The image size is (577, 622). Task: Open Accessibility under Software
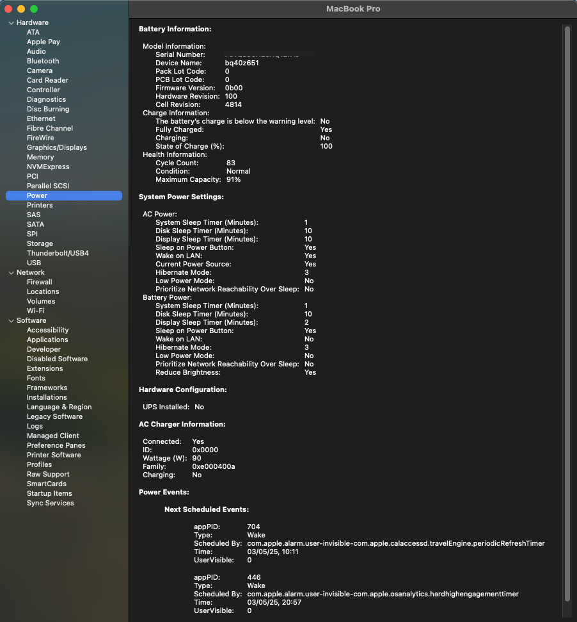pyautogui.click(x=47, y=330)
